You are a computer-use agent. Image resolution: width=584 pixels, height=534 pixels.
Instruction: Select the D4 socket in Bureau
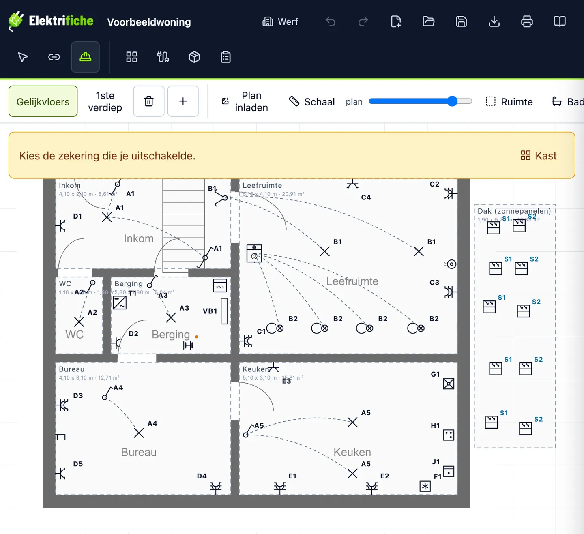pyautogui.click(x=216, y=487)
